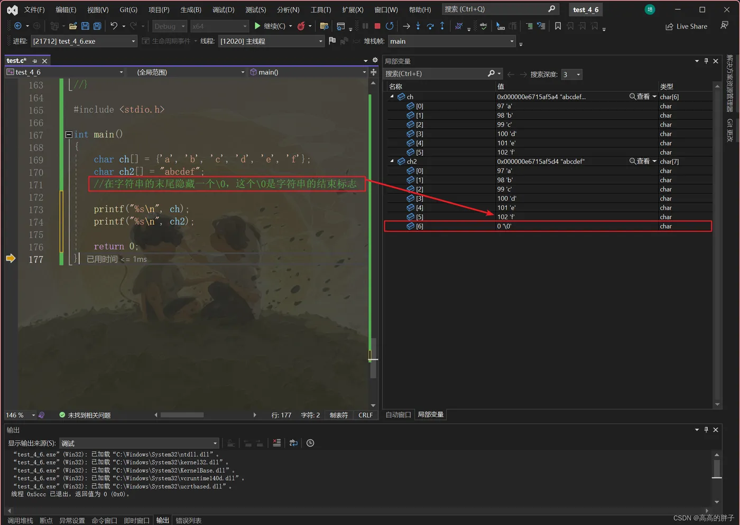Open the Stack Frame dropdown showing main

click(452, 41)
